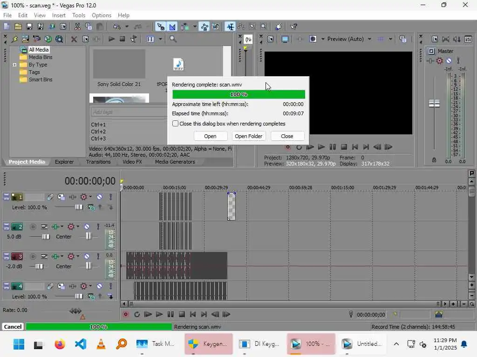This screenshot has height=357, width=477.
Task: Select the Zoom Edit magnifier tool
Action: pyautogui.click(x=264, y=26)
